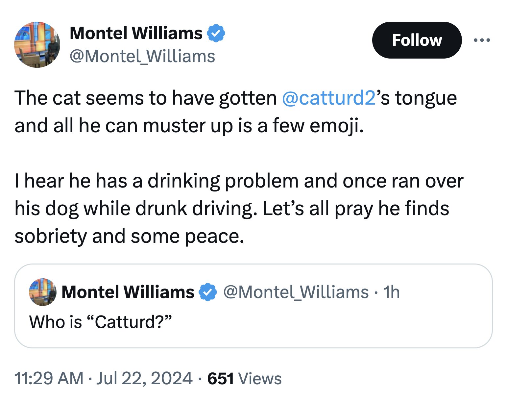Click the word 'sobriety' in the tweet
507x404 pixels.
50,236
